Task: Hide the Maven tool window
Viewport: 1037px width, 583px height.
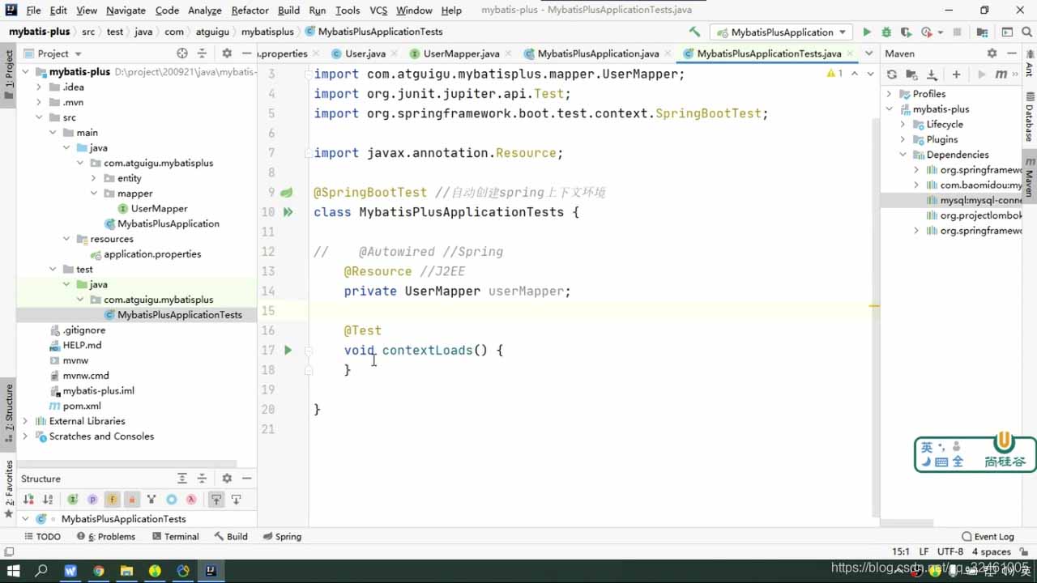Action: (1013, 53)
